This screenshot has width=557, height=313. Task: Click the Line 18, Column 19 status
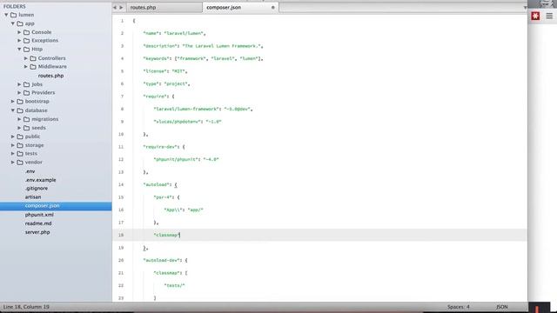[26, 307]
